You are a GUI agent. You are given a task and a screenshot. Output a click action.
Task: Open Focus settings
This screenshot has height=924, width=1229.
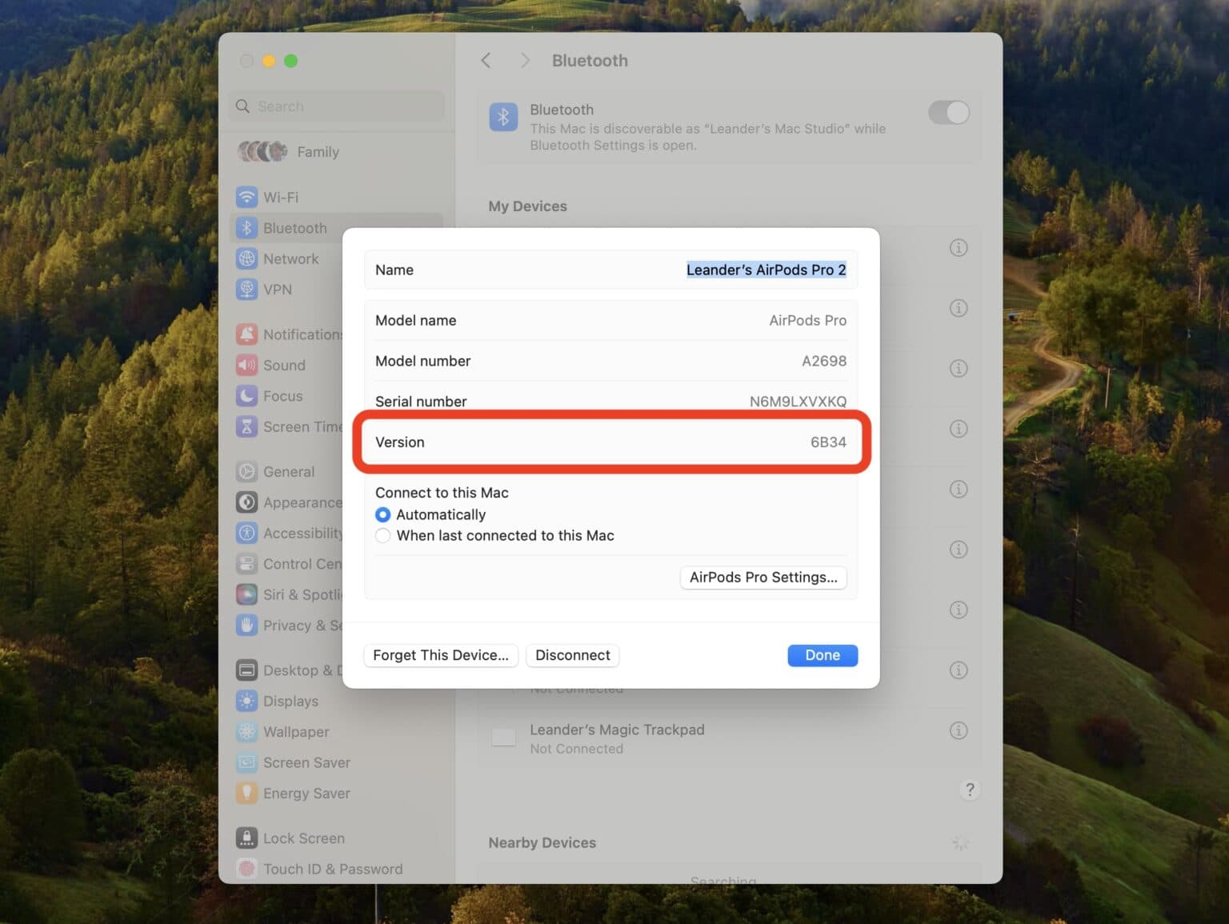(282, 395)
